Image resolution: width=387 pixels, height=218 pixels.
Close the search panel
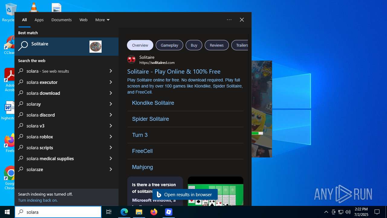242,20
